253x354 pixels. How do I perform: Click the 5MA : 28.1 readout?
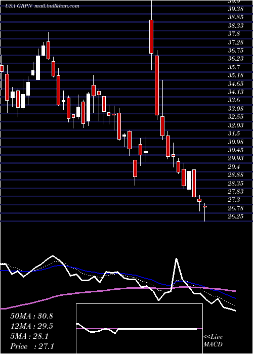tap(29, 336)
